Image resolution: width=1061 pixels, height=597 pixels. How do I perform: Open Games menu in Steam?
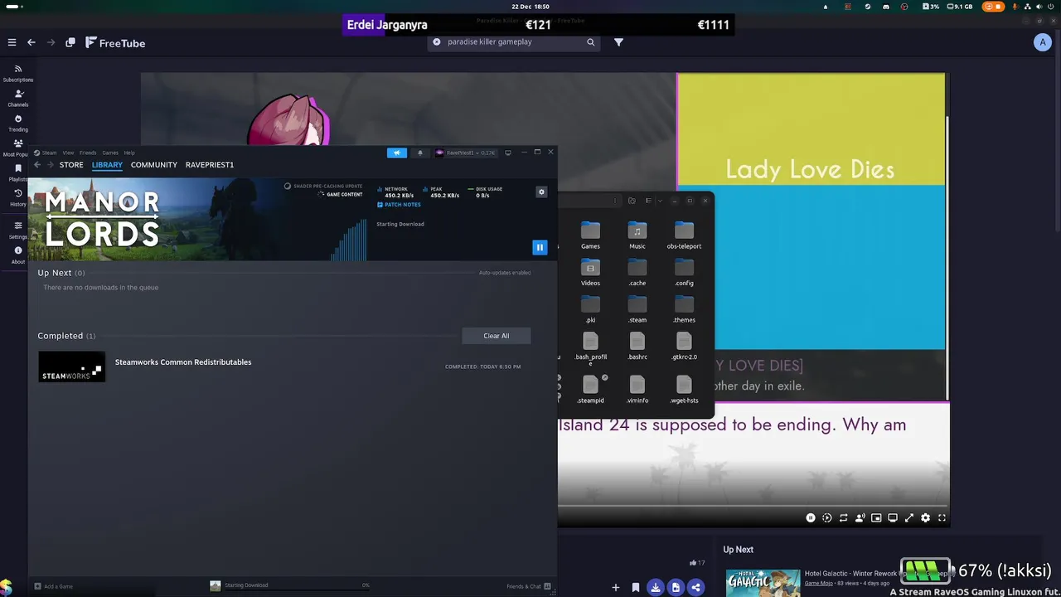coord(110,153)
